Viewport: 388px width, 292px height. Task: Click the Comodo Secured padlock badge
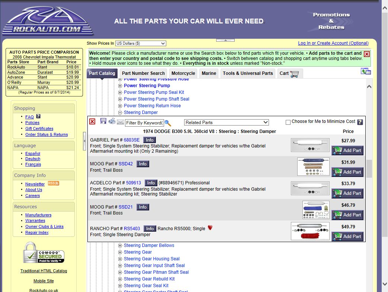44,253
